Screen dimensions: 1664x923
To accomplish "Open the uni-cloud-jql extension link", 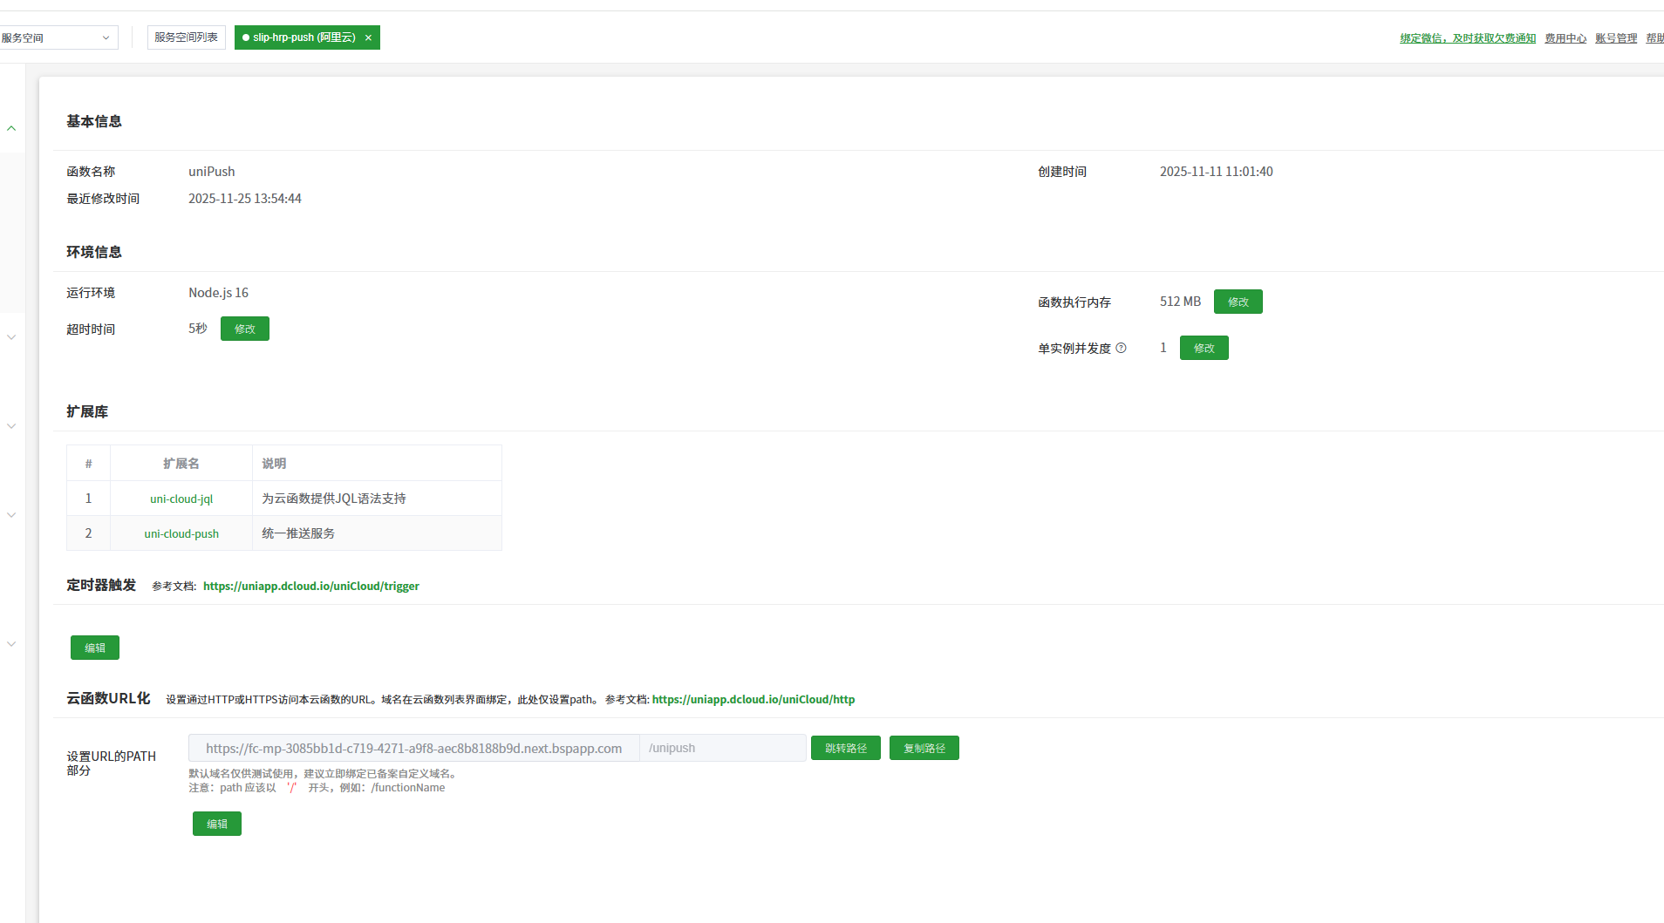I will [x=181, y=499].
